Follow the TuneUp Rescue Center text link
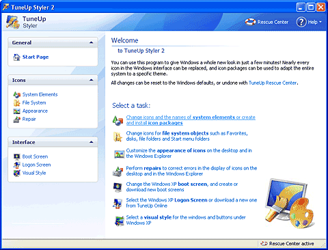The width and height of the screenshot is (328, 250). click(x=273, y=83)
